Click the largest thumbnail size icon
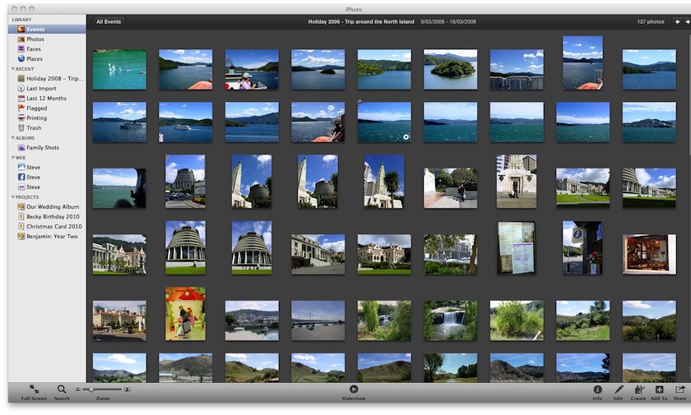 pyautogui.click(x=127, y=390)
